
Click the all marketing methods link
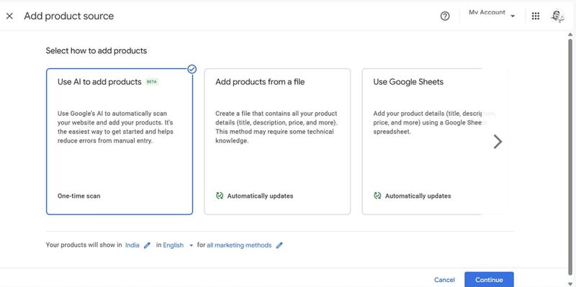(x=239, y=245)
